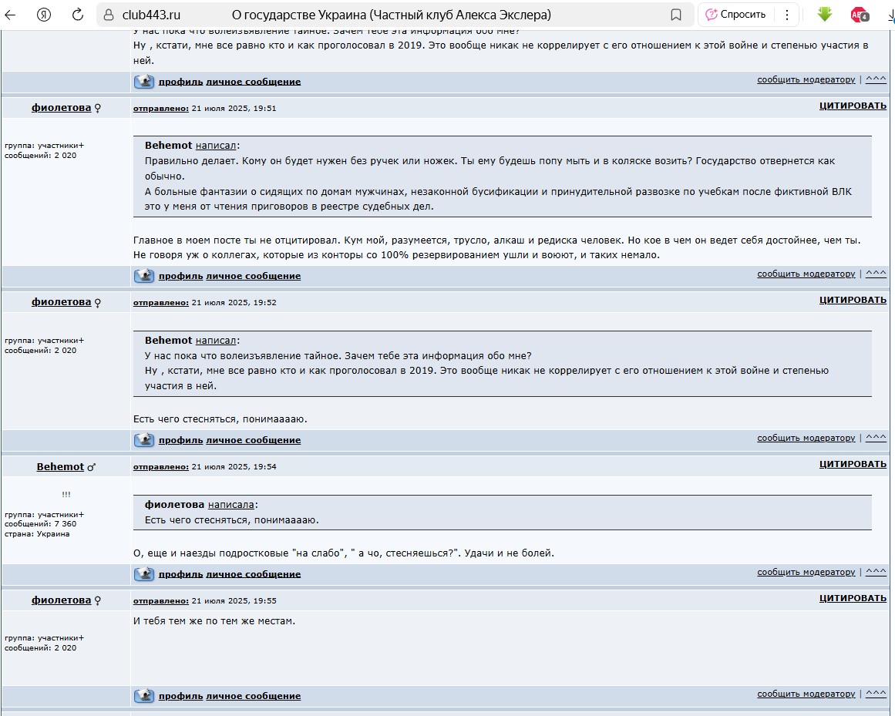
Task: Click profile icon under 'И тебя тем же' message
Action: pos(144,696)
